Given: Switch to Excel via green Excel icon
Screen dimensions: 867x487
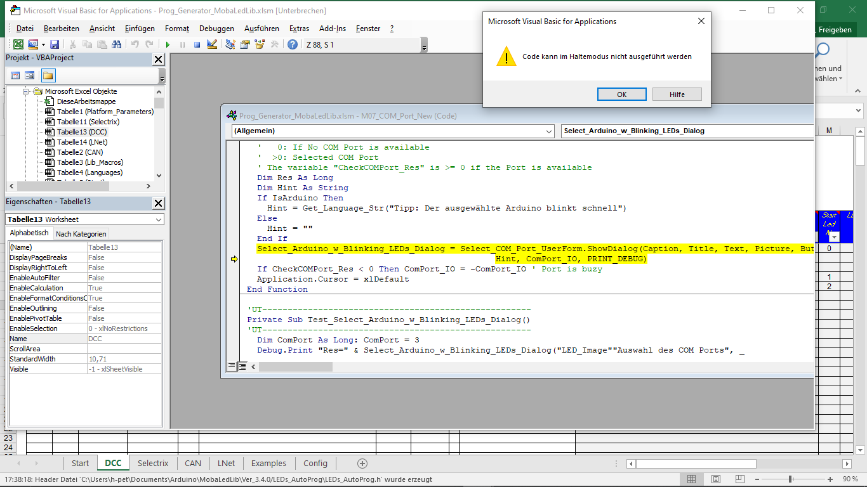Looking at the screenshot, I should tap(18, 44).
